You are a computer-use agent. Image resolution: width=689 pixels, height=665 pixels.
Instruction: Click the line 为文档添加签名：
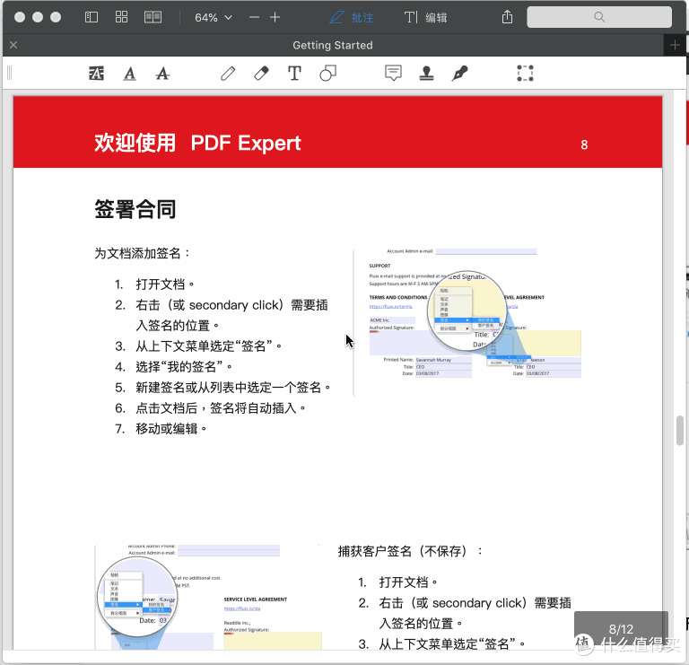[x=143, y=253]
